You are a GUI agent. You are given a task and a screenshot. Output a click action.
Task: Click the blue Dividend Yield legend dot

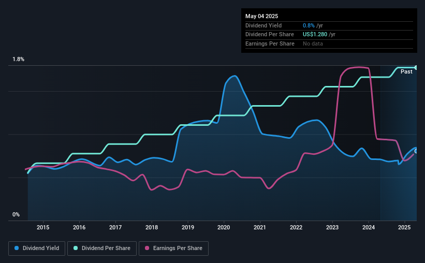click(x=17, y=248)
